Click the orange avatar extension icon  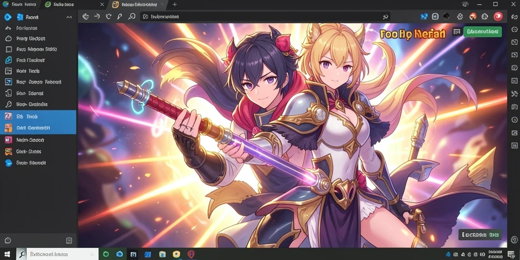tap(473, 16)
